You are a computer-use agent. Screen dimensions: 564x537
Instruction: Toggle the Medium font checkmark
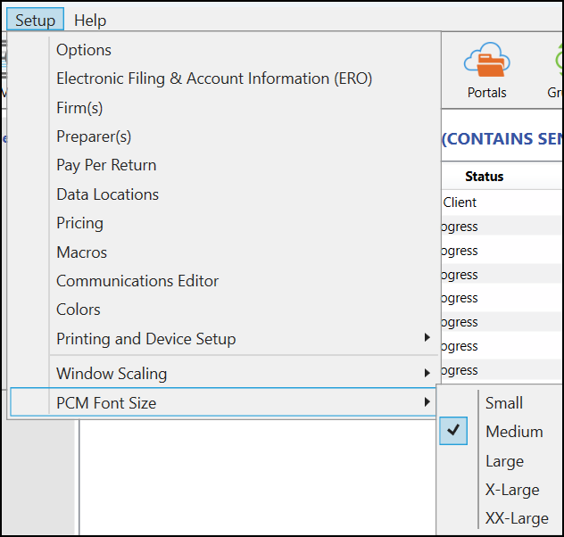(453, 431)
